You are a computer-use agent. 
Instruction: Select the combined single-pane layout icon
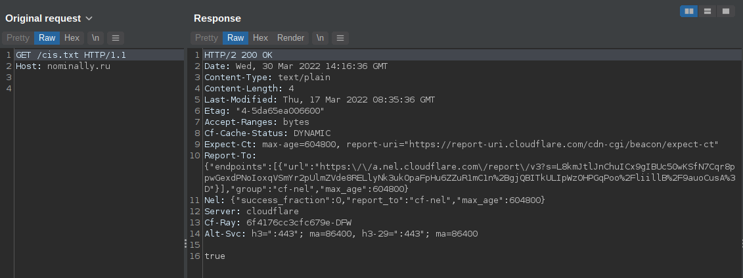pyautogui.click(x=725, y=11)
